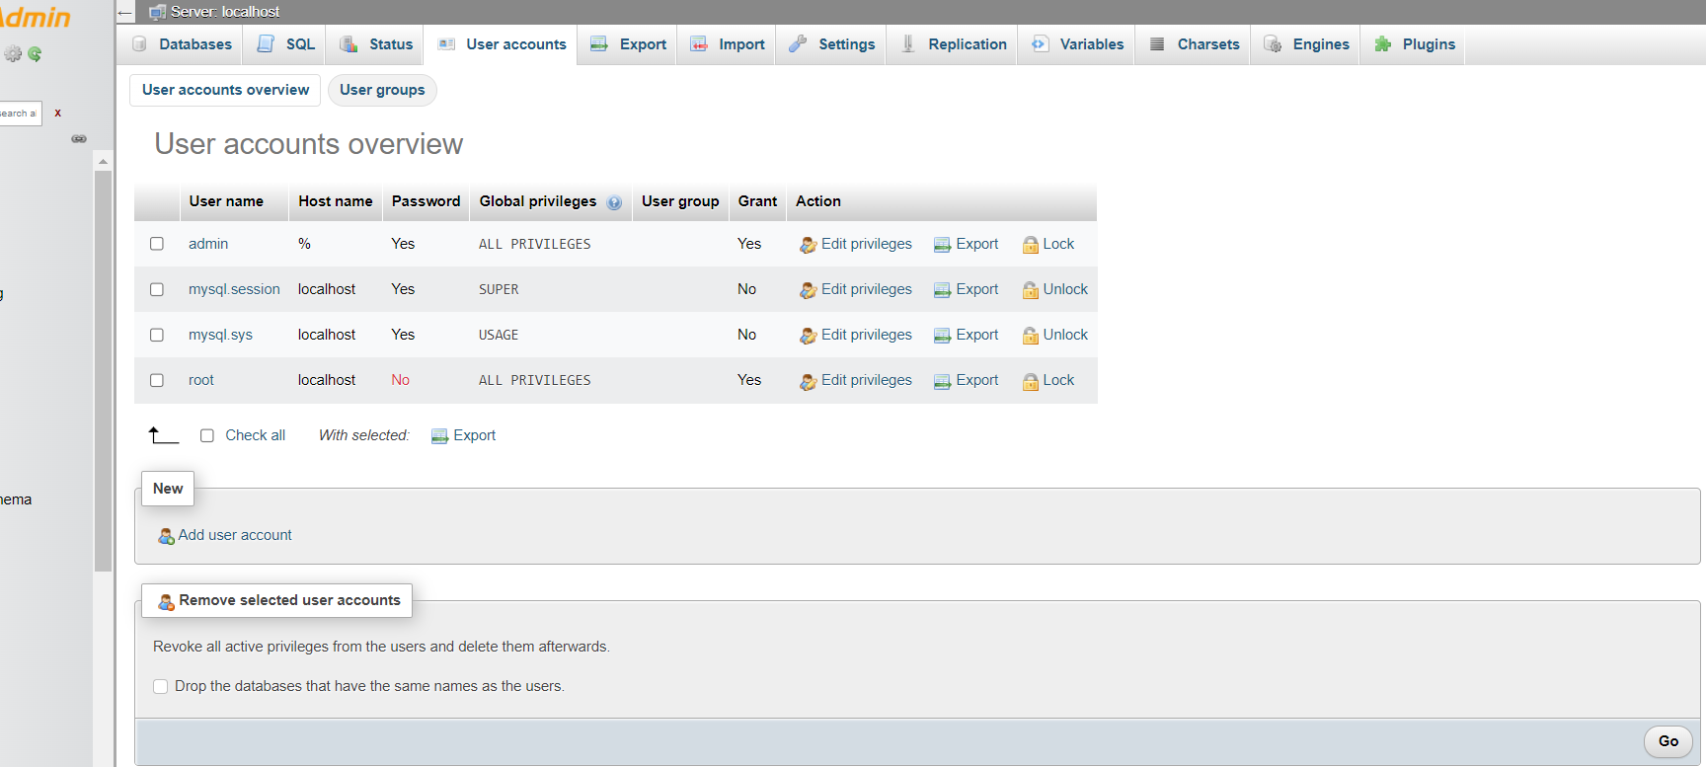The width and height of the screenshot is (1706, 767).
Task: Click the Export icon in the root row
Action: tap(942, 381)
